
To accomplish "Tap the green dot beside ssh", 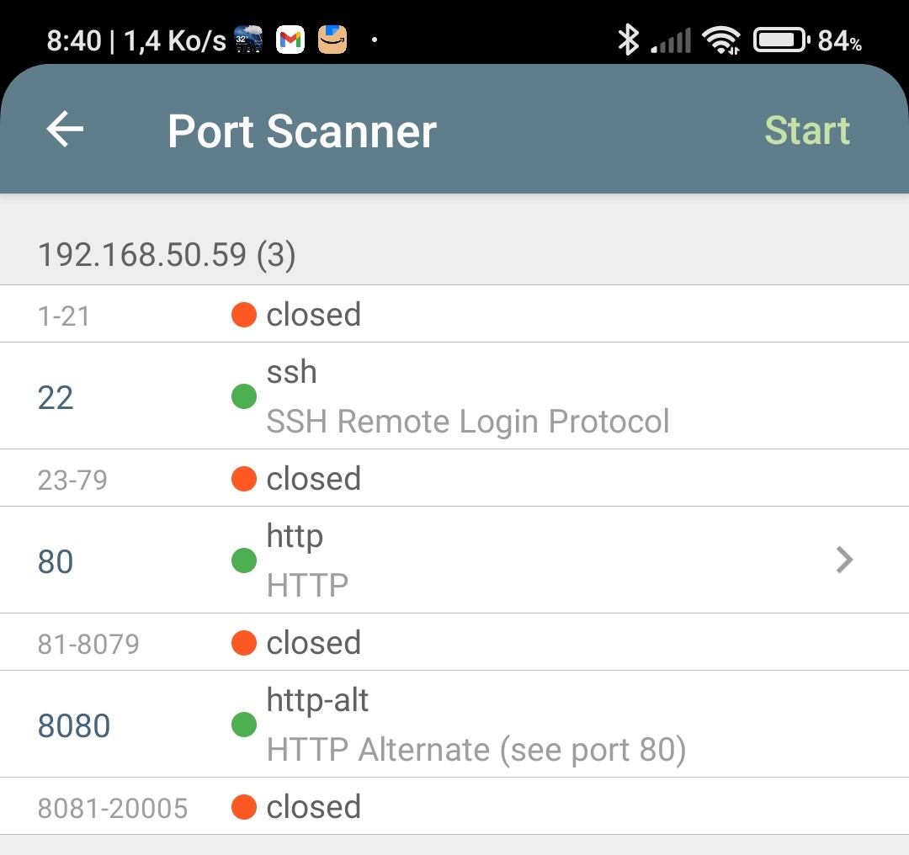I will (244, 396).
